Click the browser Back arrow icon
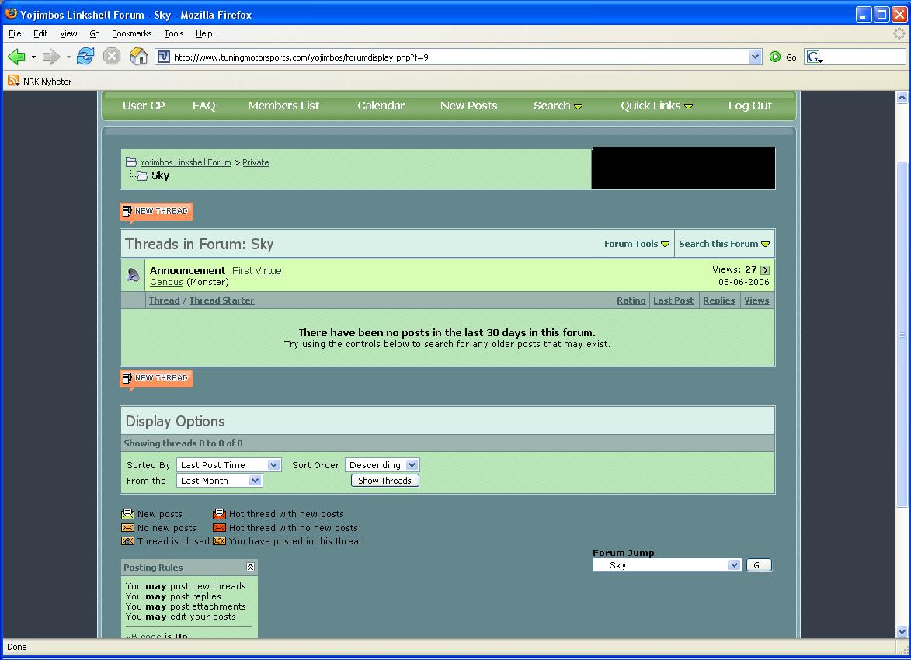 16,57
